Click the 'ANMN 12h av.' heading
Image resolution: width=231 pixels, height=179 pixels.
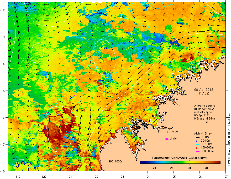203,133
